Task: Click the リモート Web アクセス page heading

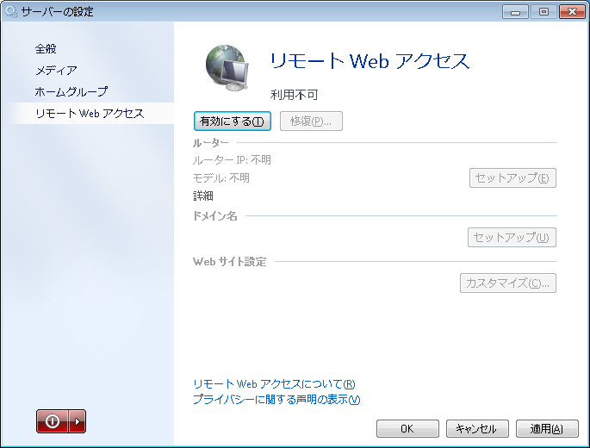Action: (x=370, y=61)
